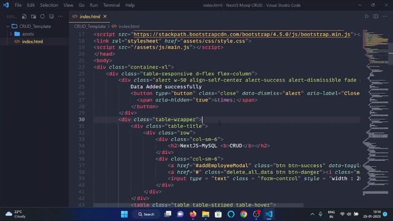Click the NextJS-MySQL heading text
Screen dimensions: 393x221
pos(198,145)
